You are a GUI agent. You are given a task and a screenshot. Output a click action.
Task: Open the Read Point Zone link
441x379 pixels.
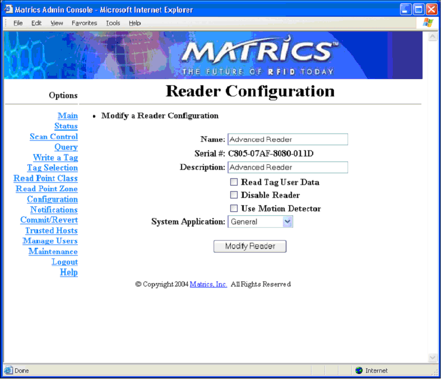(x=47, y=189)
